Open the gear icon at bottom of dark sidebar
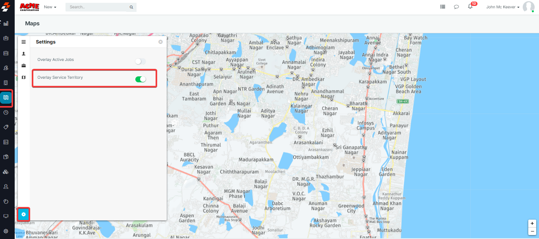This screenshot has height=239, width=539. 6,231
